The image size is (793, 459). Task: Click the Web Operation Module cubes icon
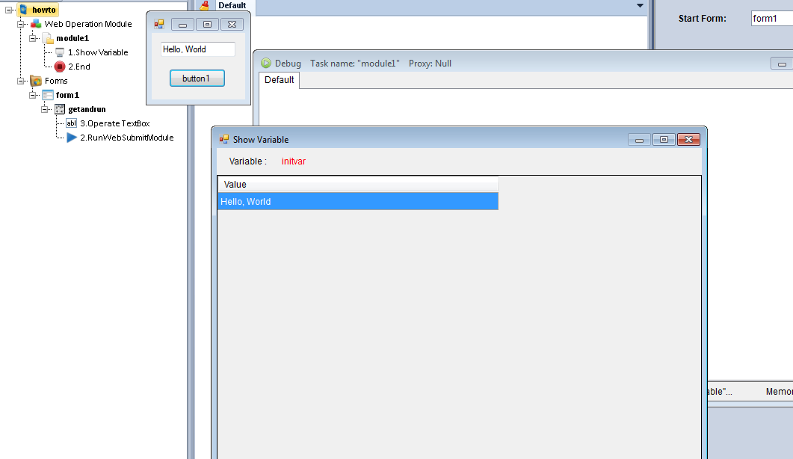[x=36, y=24]
